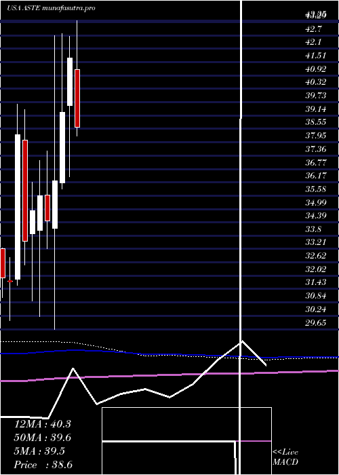The height and width of the screenshot is (475, 339).
Task: Click the 31.43 price axis label
Action: click(316, 282)
